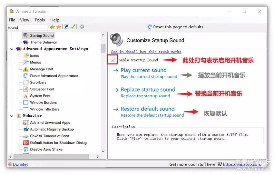
Task: Click Play current sound
Action: click(x=143, y=70)
